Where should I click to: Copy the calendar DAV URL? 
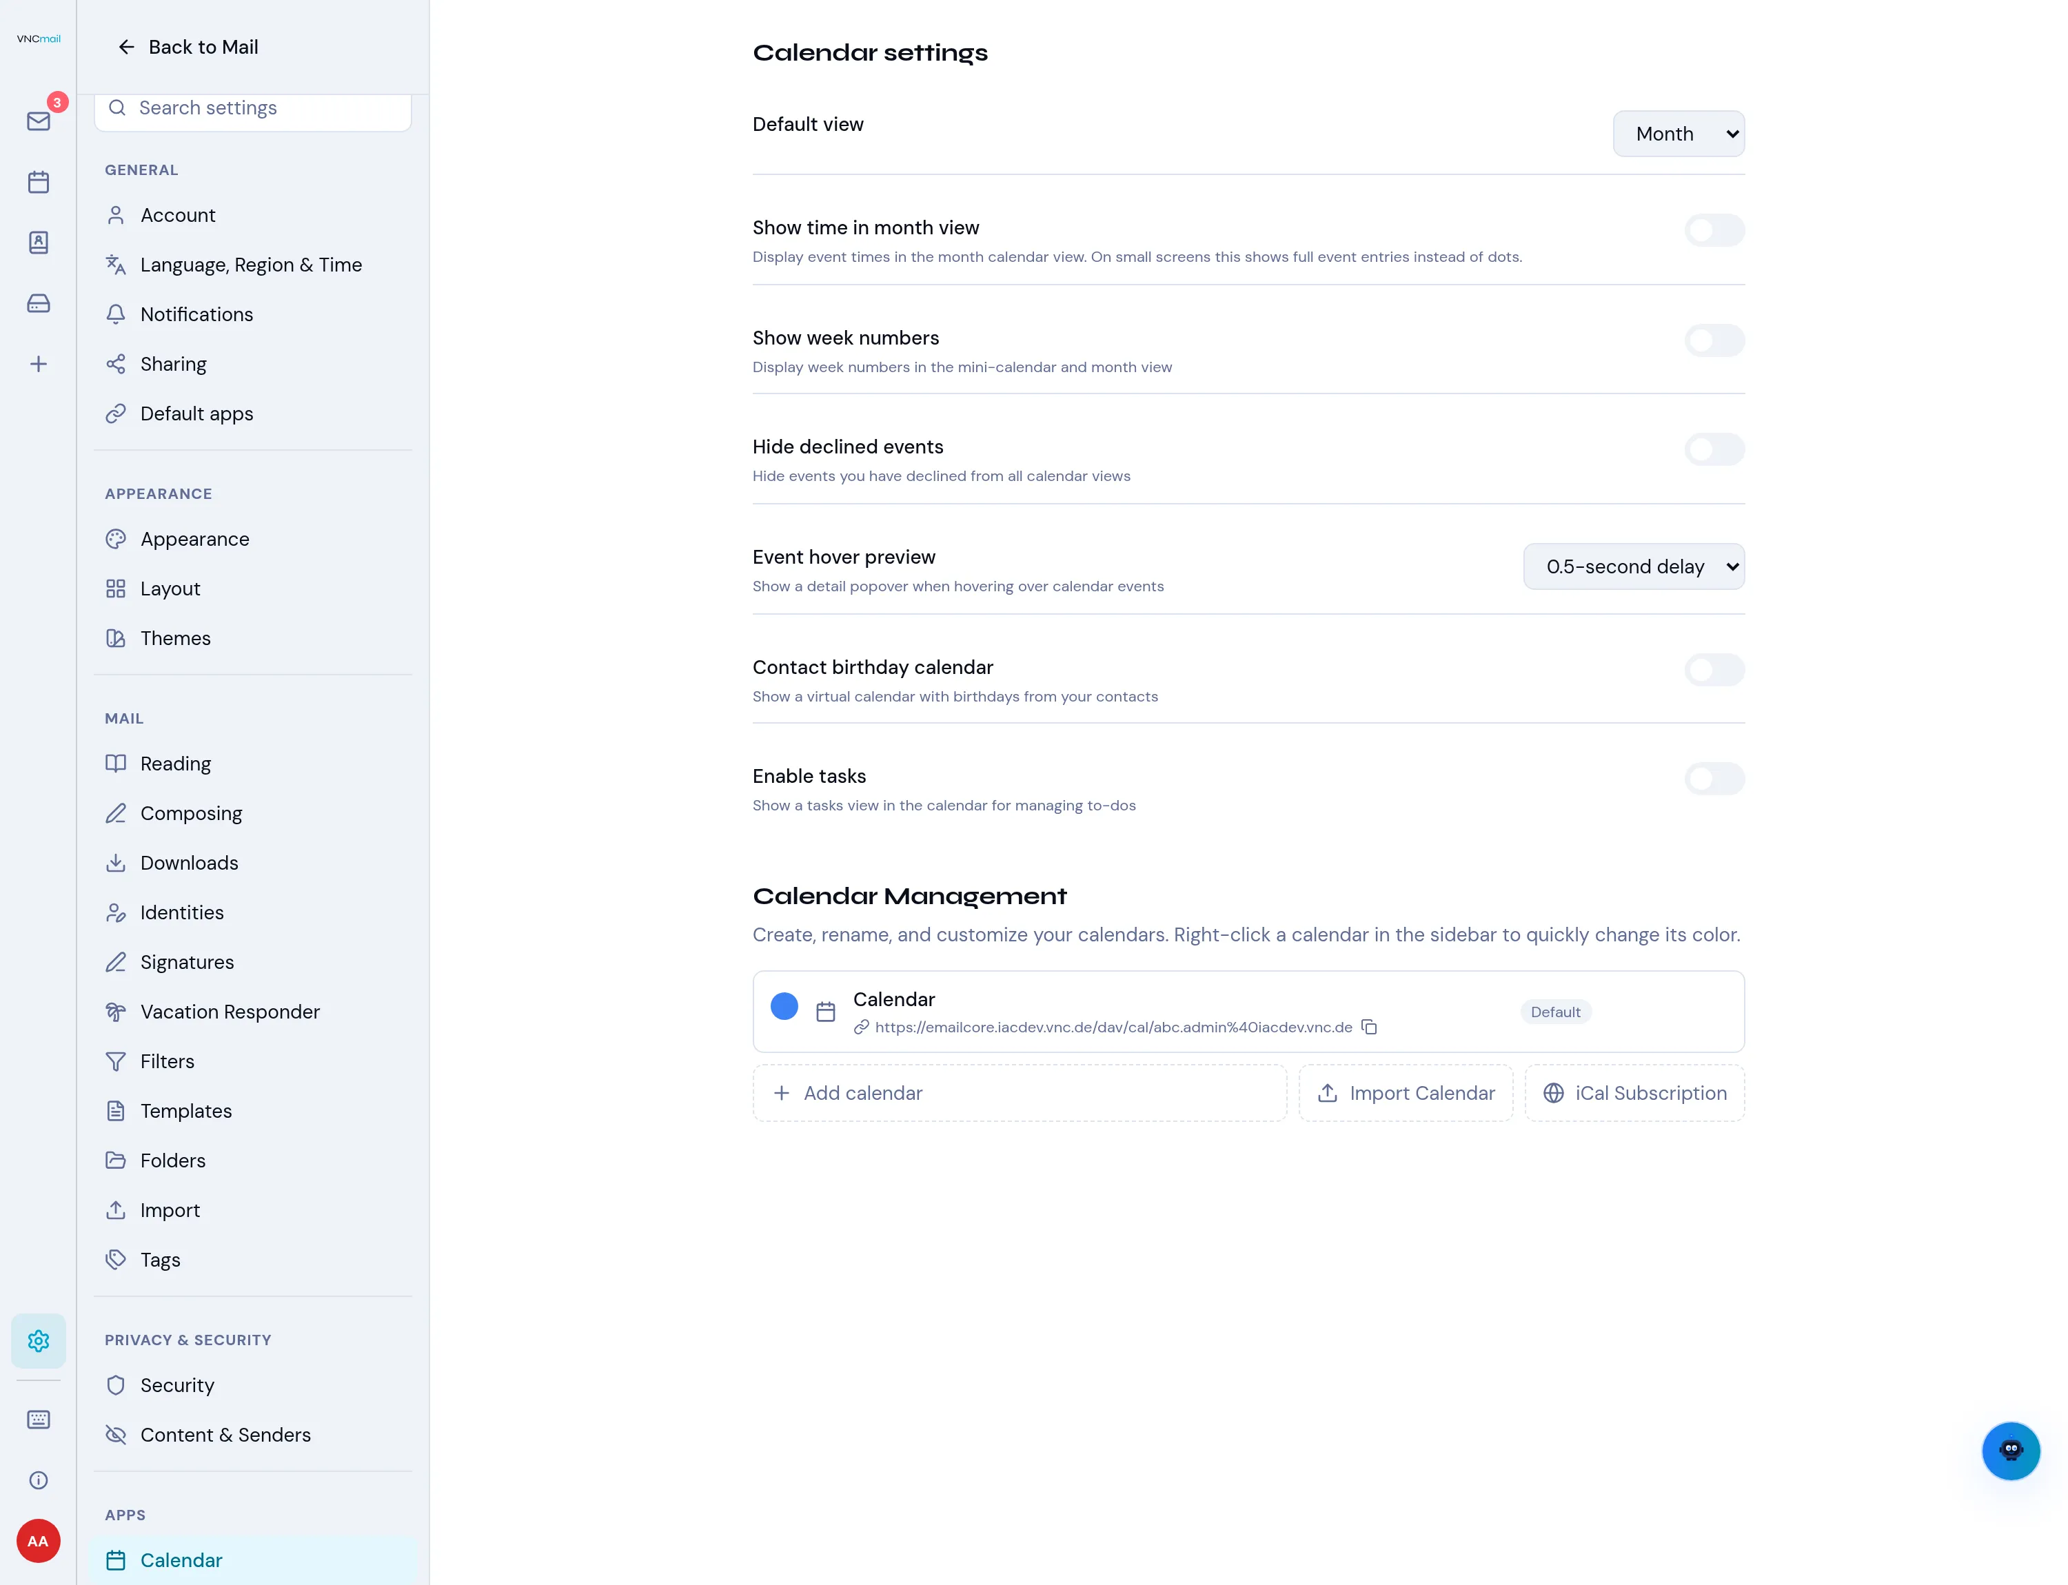[1368, 1027]
